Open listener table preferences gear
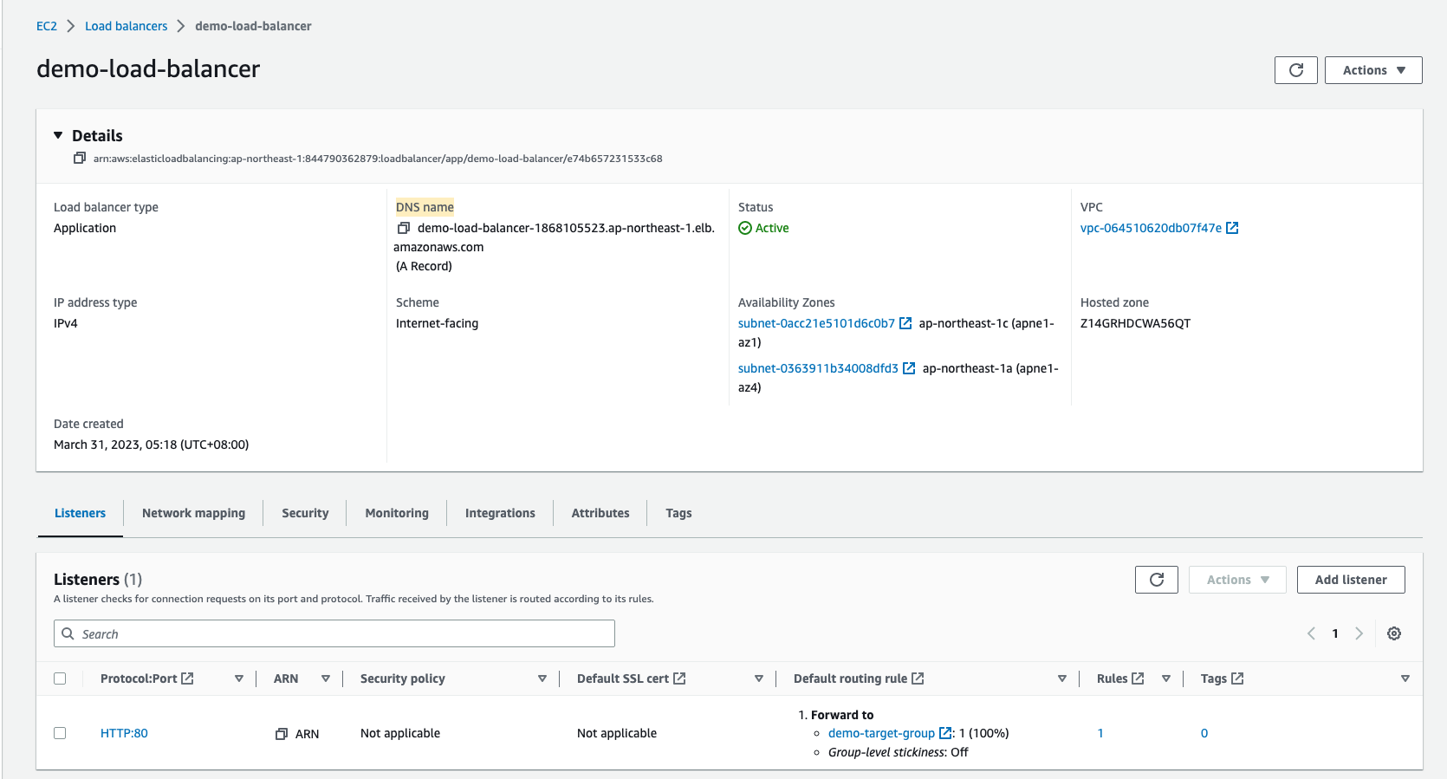Image resolution: width=1447 pixels, height=779 pixels. 1393,633
